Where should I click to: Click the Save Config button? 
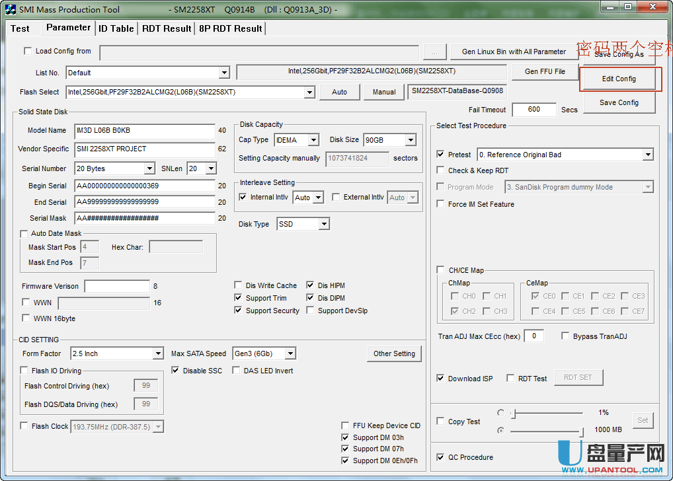pos(619,102)
